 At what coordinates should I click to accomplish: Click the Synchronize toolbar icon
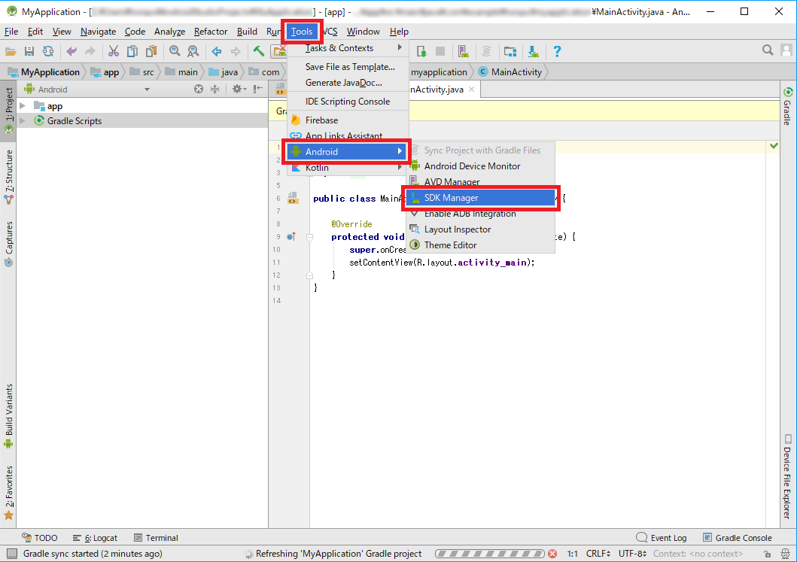coord(48,51)
